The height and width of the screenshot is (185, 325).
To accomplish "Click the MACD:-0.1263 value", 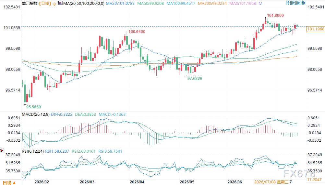I will (x=112, y=114).
